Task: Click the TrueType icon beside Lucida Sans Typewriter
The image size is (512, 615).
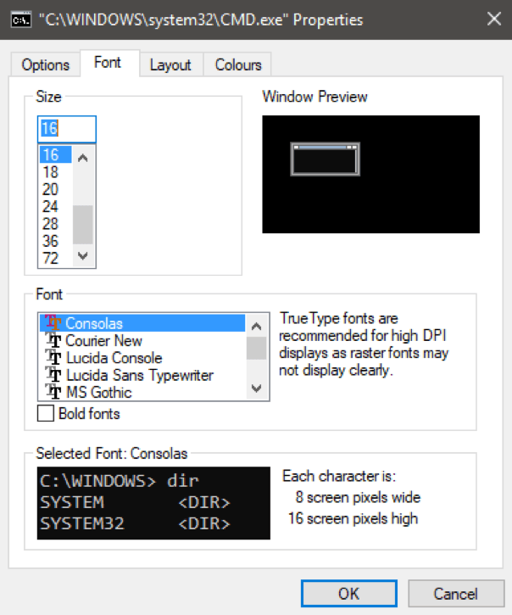Action: [x=53, y=375]
